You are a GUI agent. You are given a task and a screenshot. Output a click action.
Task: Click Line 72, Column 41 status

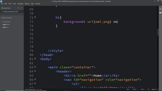point(30,89)
